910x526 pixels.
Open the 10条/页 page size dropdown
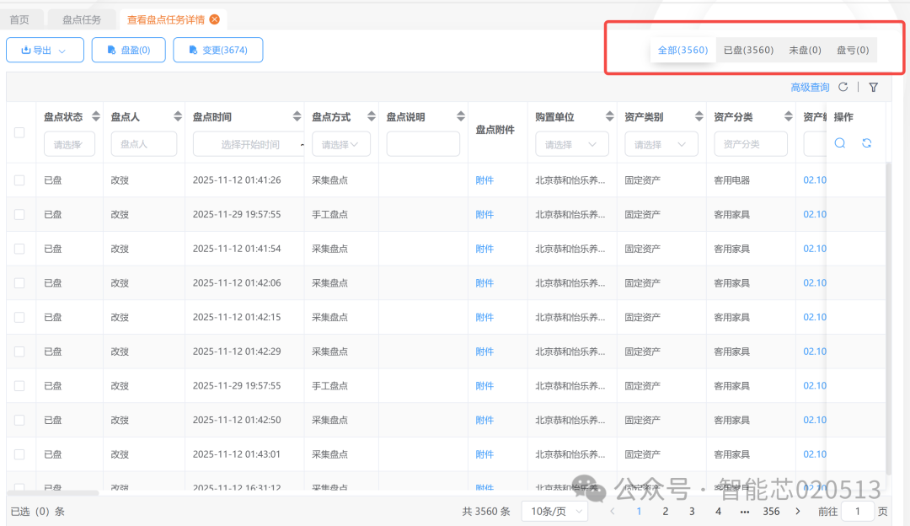coord(554,512)
